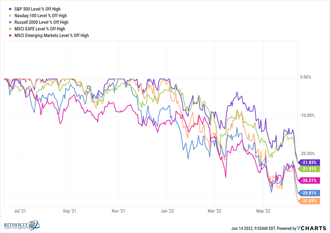Click the Ritholtz Wealth Management logo

(21, 225)
